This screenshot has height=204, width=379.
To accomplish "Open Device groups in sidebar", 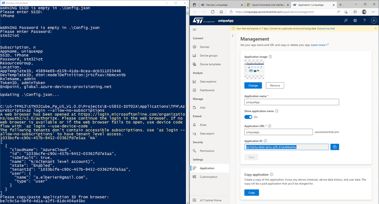I will pyautogui.click(x=208, y=56).
